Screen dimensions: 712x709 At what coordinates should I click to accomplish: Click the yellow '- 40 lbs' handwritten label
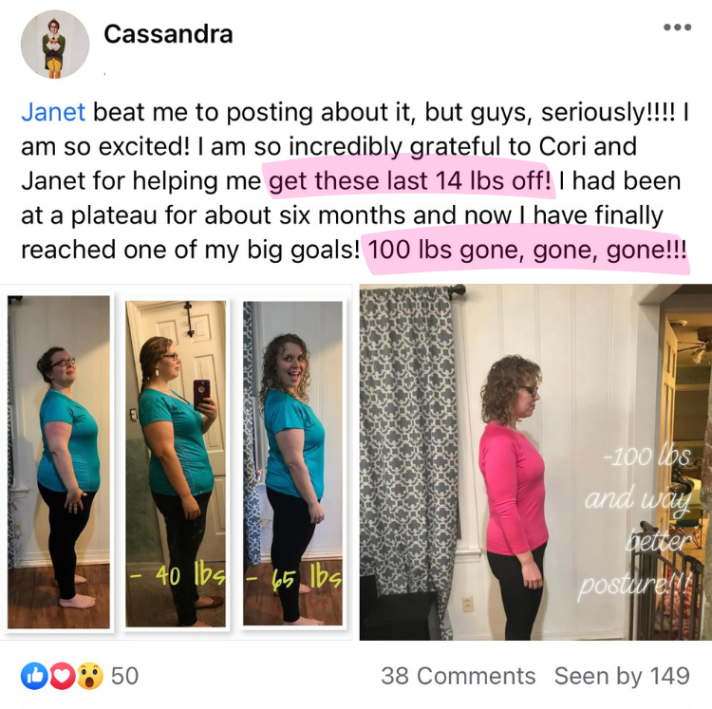[178, 575]
